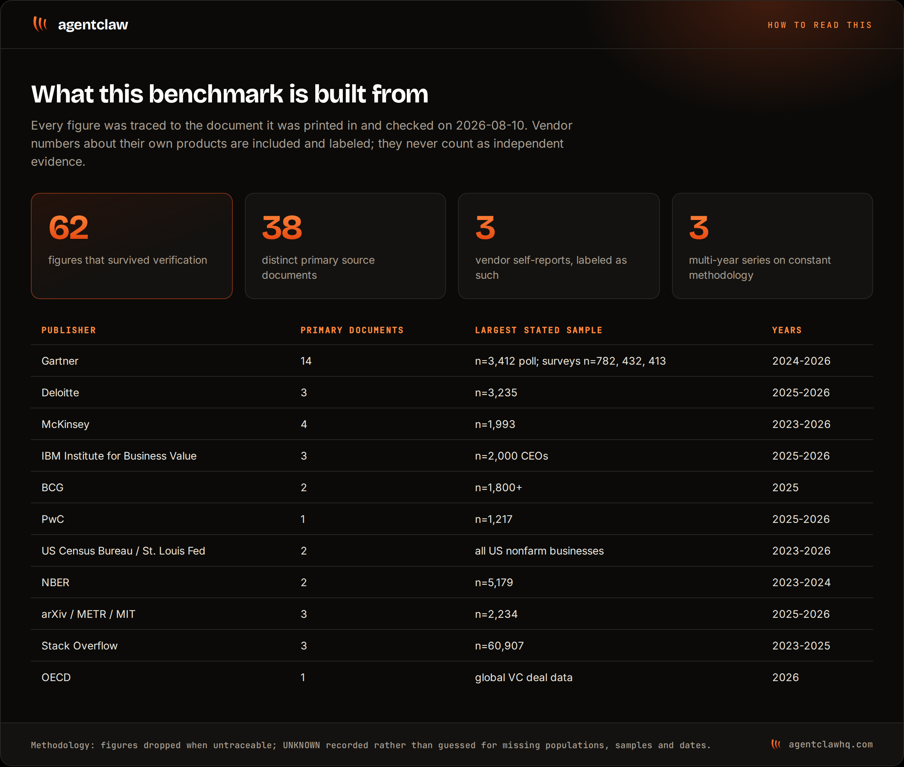Click Gartner's years value 2024-2026
The image size is (904, 767).
pyautogui.click(x=802, y=361)
